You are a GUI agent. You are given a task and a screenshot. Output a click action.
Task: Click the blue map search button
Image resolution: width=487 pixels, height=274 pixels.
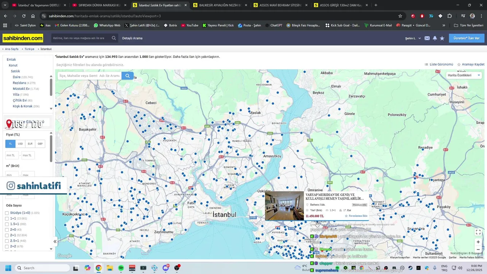127,76
